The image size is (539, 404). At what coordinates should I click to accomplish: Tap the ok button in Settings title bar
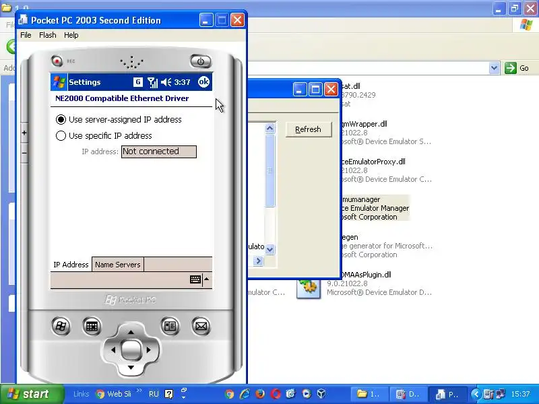[x=203, y=81]
